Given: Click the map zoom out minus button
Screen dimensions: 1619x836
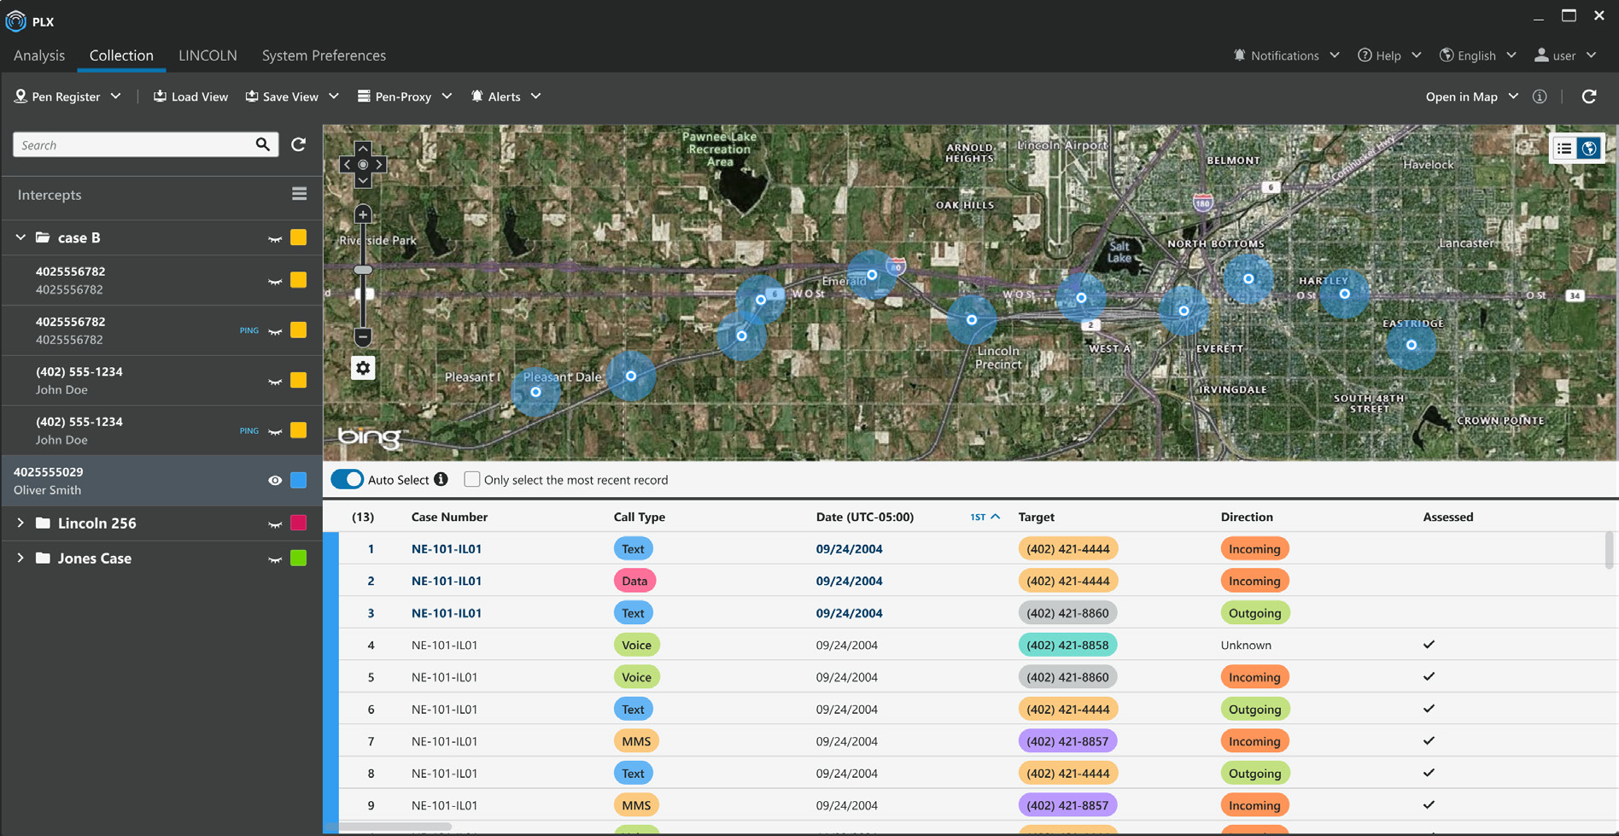Looking at the screenshot, I should coord(363,336).
